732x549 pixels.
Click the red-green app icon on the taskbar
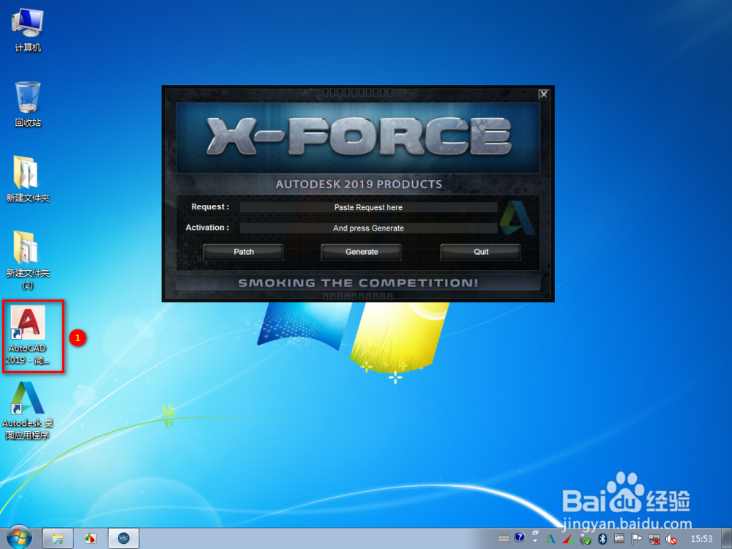(90, 539)
